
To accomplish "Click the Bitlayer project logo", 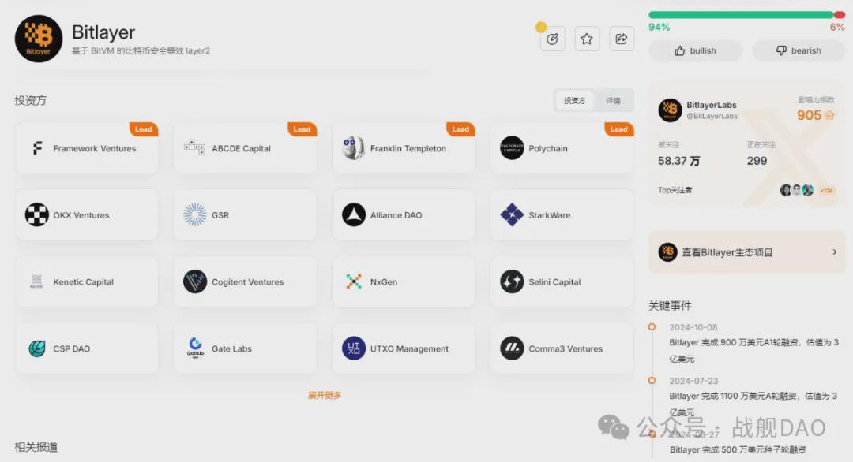I will pos(38,39).
